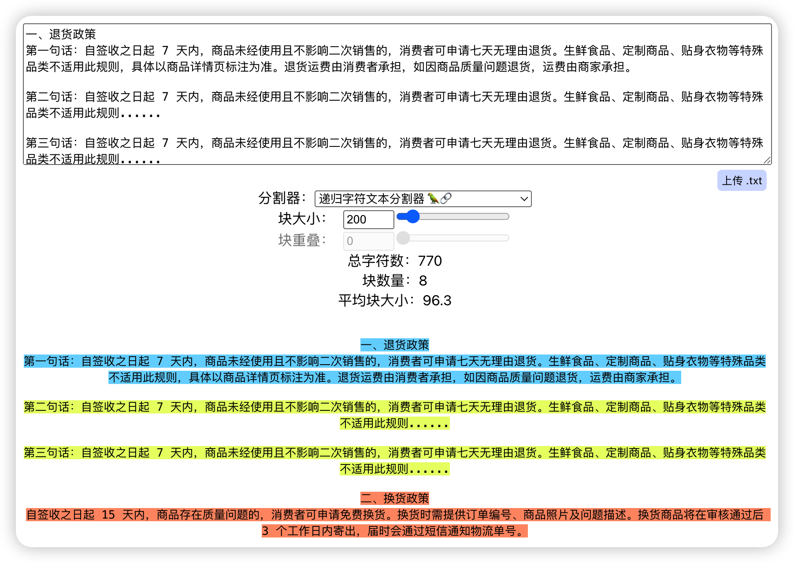Image resolution: width=794 pixels, height=563 pixels.
Task: Click the orange 15 天内 exchange policy text
Action: (394, 515)
